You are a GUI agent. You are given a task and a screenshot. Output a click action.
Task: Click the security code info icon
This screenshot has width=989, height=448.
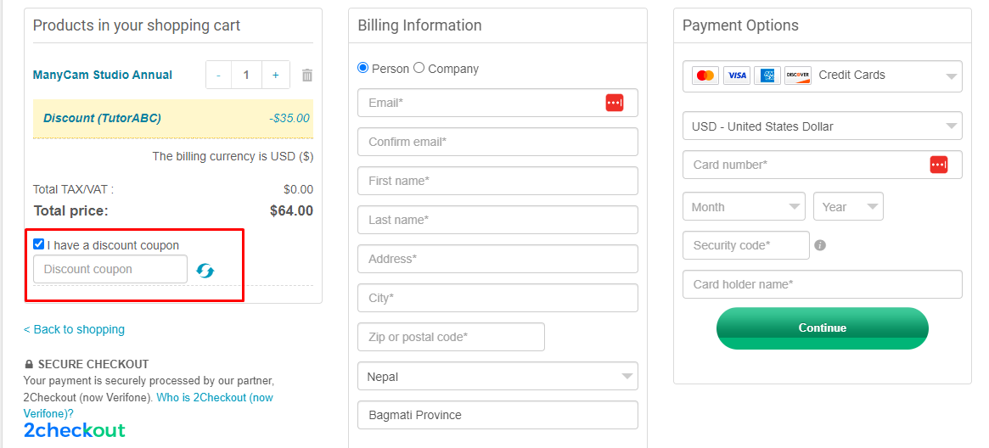tap(820, 245)
